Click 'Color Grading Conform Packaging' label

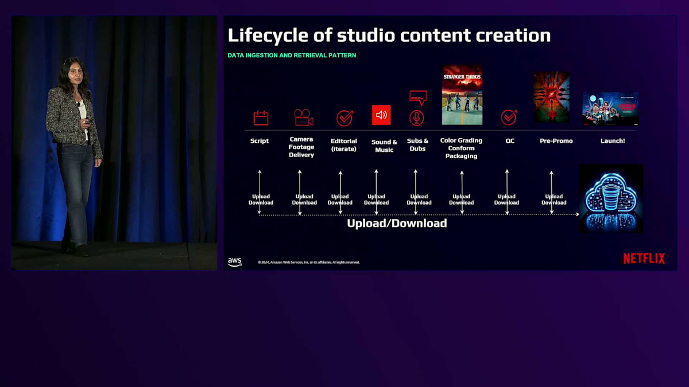(x=462, y=148)
